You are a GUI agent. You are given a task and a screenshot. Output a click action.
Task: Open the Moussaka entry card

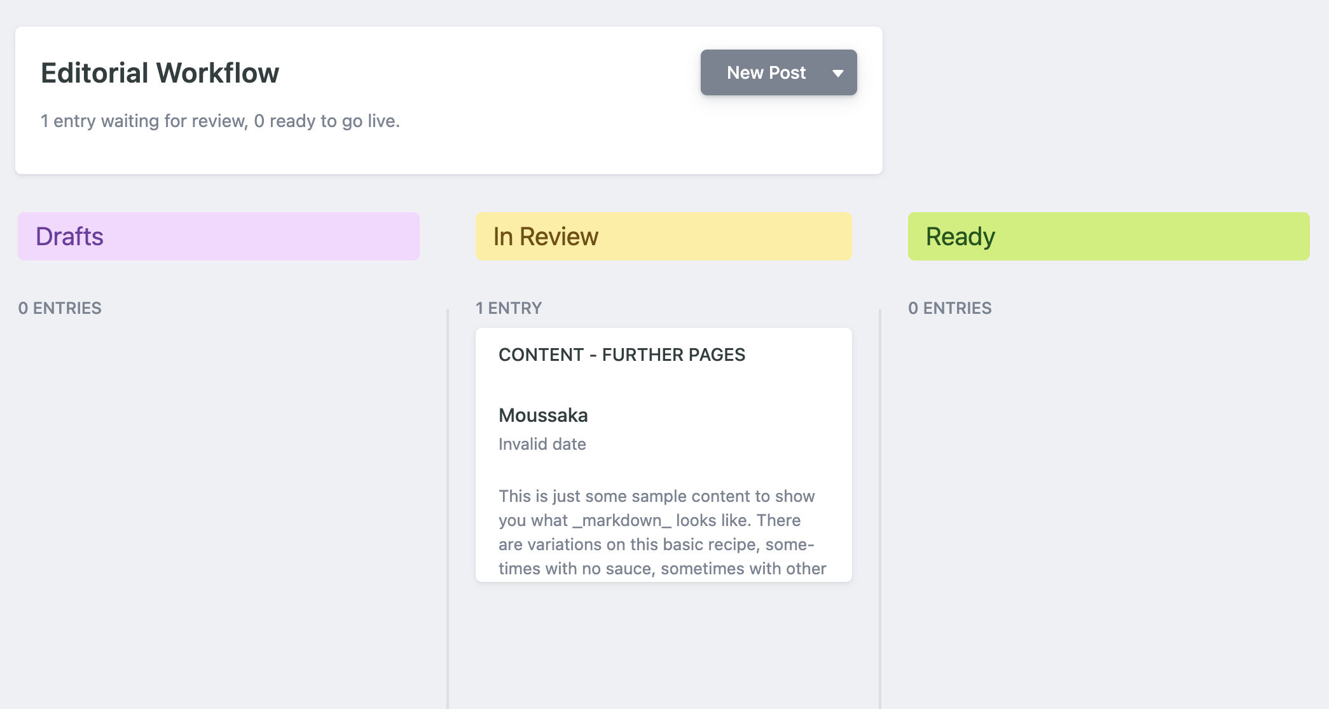[664, 455]
